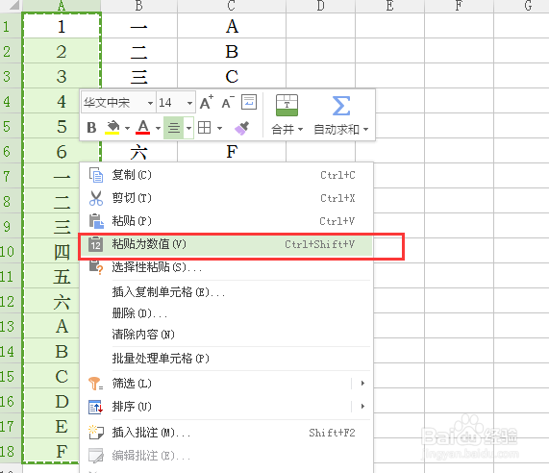Choose 粘贴(P) from context menu
The image size is (549, 473).
tap(227, 221)
